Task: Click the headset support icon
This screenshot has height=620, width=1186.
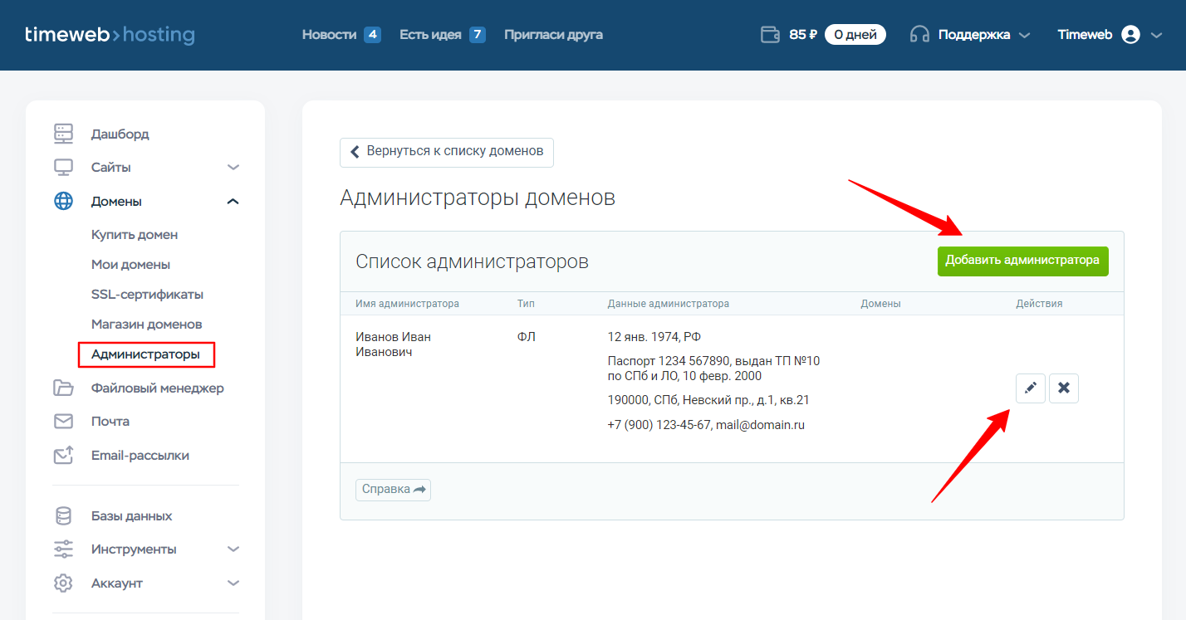Action: click(919, 35)
